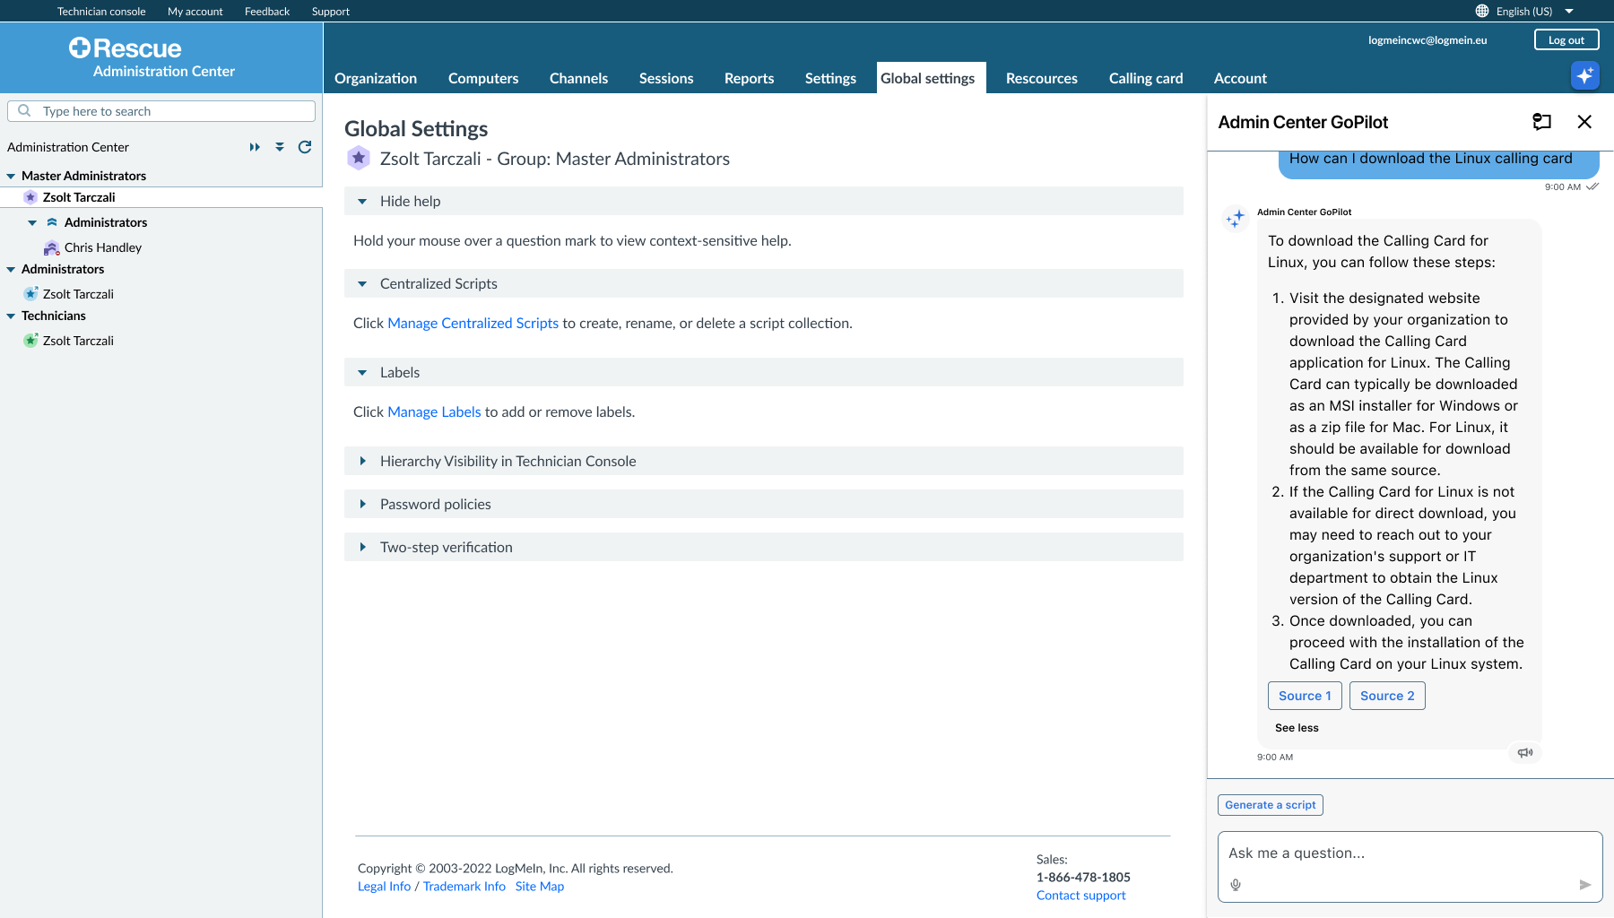The width and height of the screenshot is (1614, 918).
Task: Click the microphone icon in chat input
Action: pos(1236,885)
